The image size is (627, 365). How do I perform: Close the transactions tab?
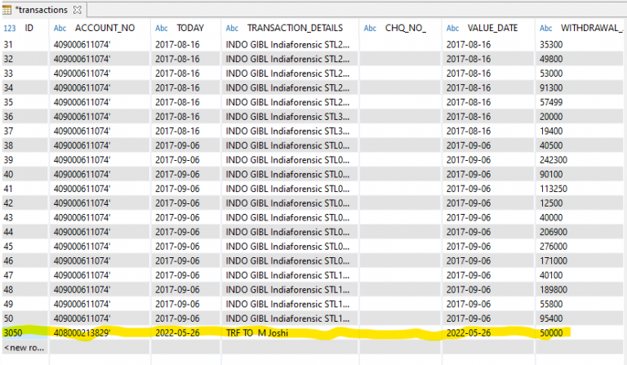[78, 10]
